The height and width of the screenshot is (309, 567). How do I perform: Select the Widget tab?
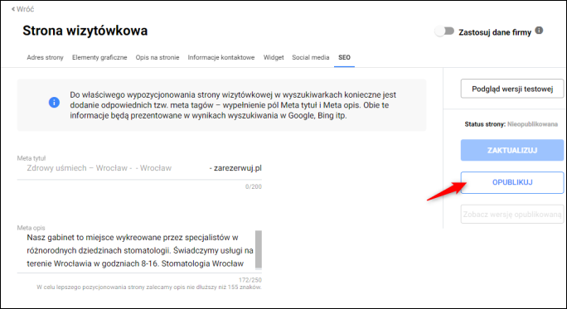(274, 57)
